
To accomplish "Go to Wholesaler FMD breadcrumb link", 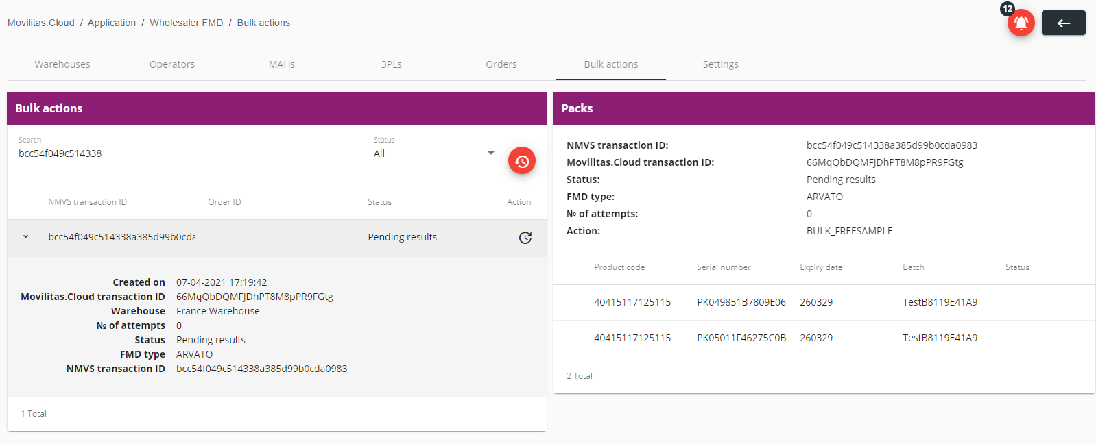I will coord(187,23).
